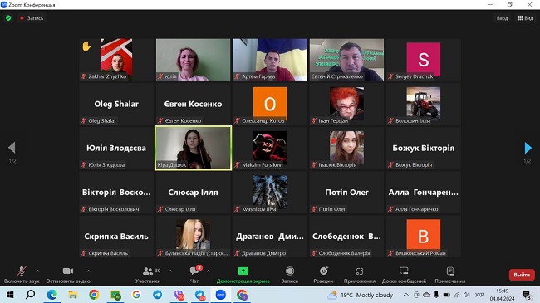Open volume control in system tray

[x=467, y=295]
